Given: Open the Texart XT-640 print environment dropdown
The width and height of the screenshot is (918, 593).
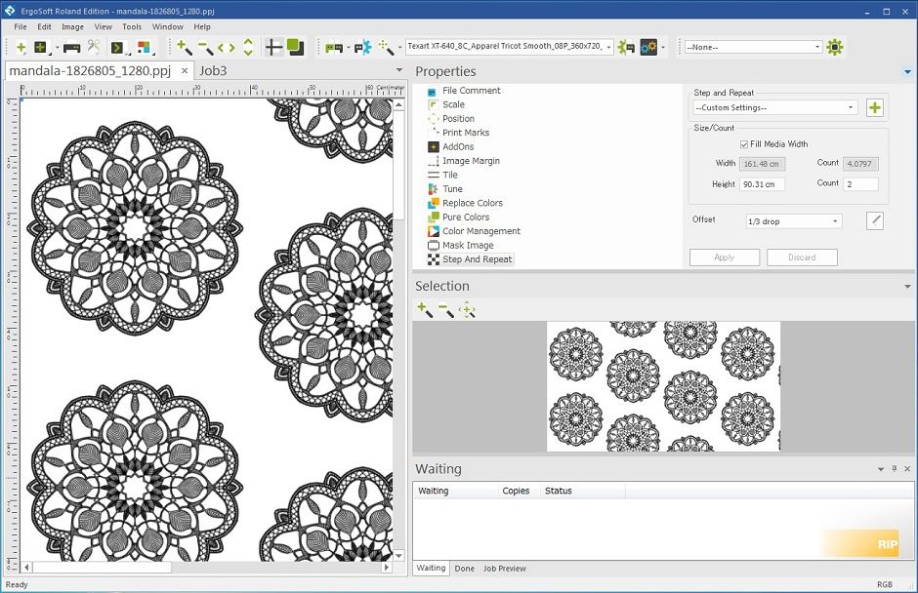Looking at the screenshot, I should [510, 46].
